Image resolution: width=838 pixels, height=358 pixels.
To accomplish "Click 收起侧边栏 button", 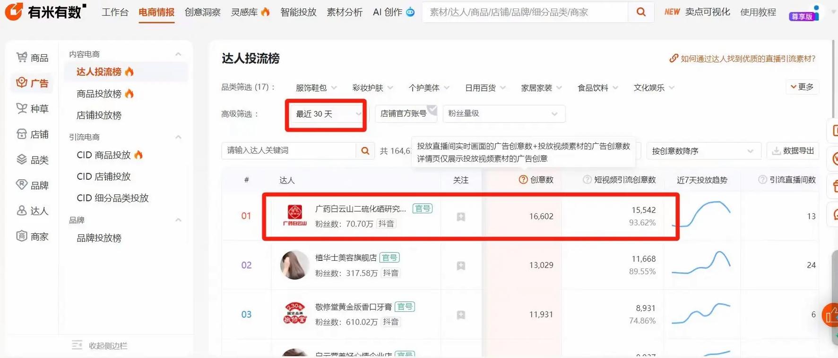I will pos(99,346).
